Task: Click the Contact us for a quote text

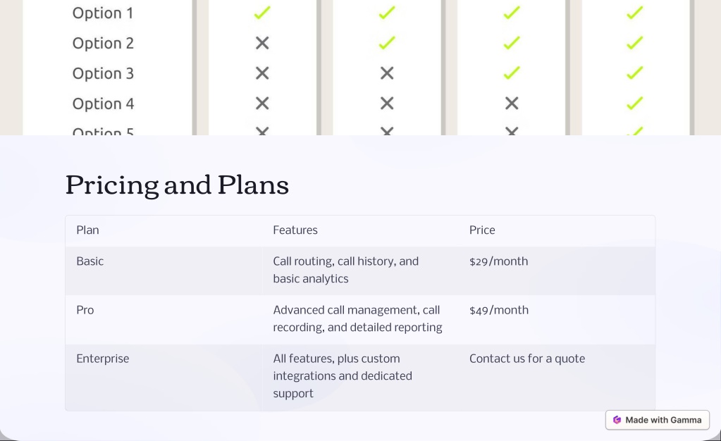Action: tap(527, 359)
